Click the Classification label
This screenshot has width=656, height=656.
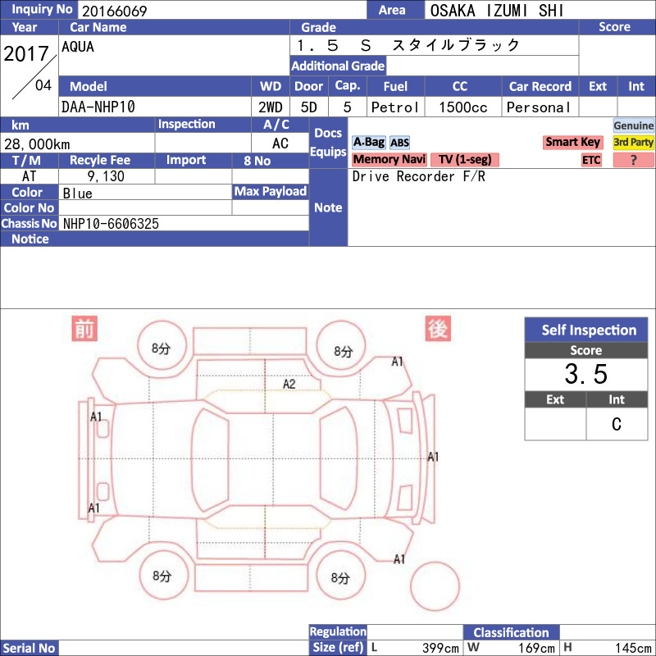pos(511,632)
